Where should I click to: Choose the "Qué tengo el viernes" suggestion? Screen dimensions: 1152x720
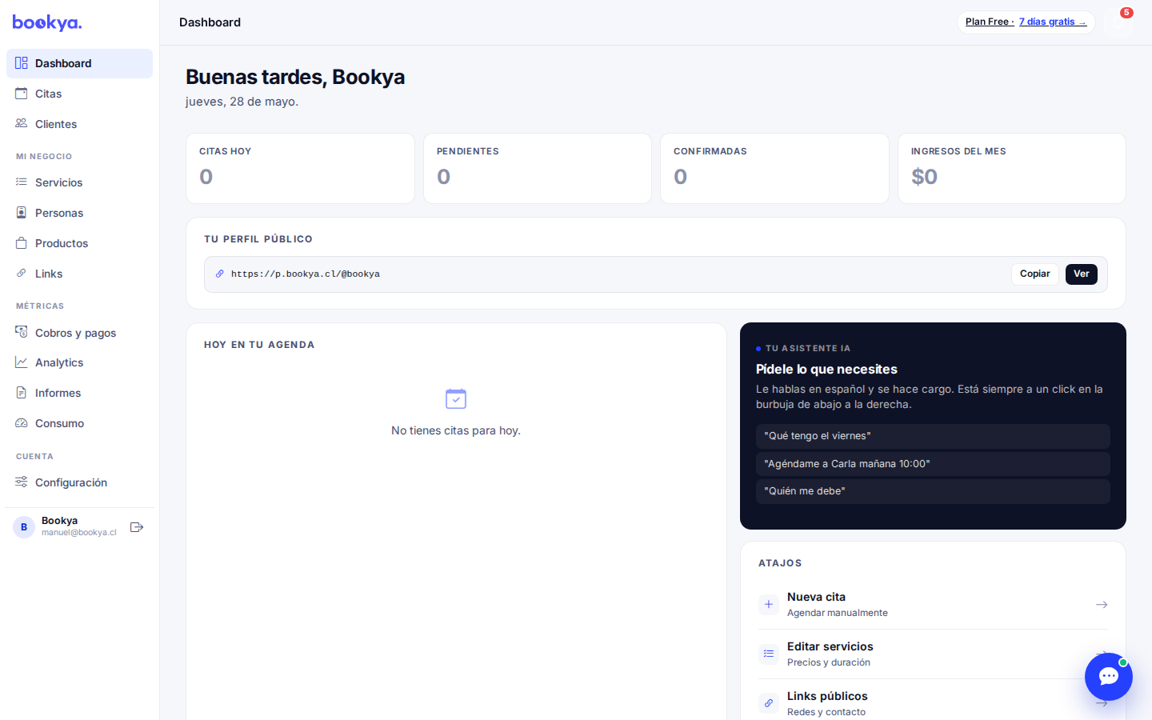933,436
